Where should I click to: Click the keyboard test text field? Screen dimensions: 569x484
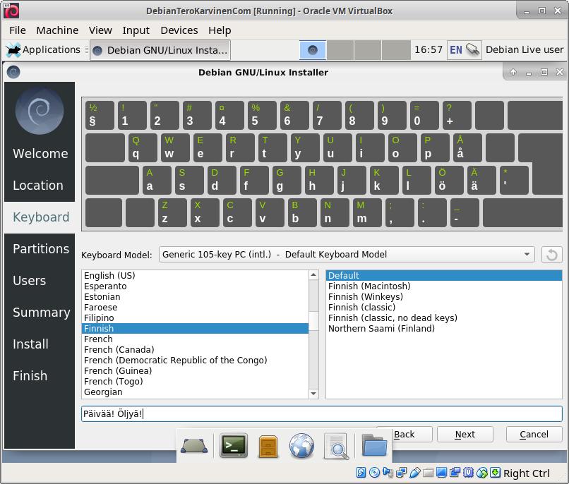tap(322, 414)
